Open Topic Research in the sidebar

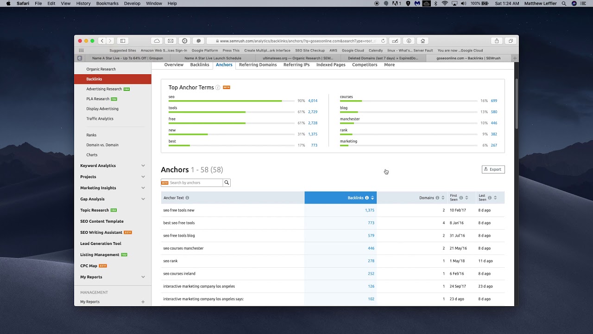pyautogui.click(x=95, y=210)
